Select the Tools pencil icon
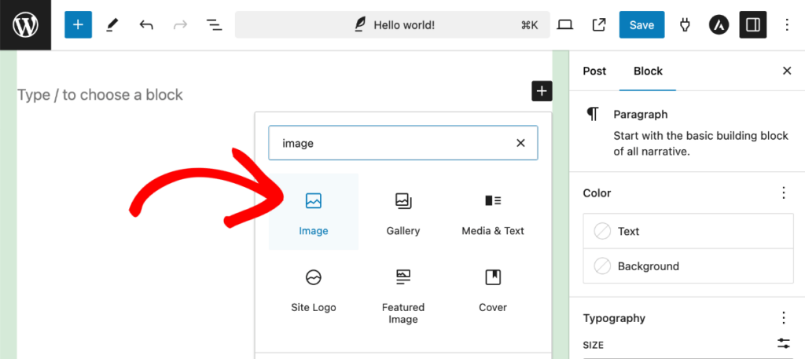Viewport: 805px width, 359px height. (x=112, y=24)
